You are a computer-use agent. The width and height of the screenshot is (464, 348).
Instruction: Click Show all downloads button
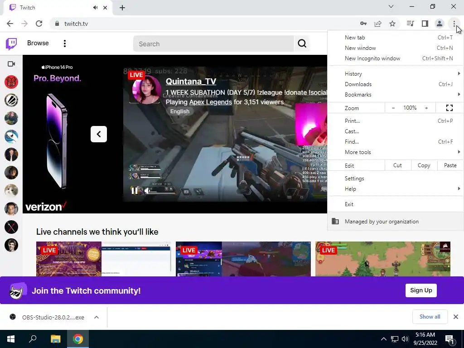click(x=430, y=317)
